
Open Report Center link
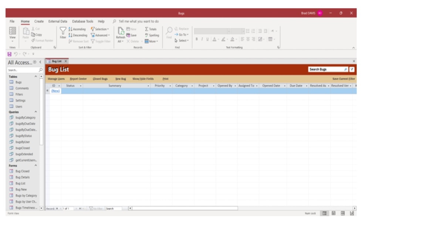pyautogui.click(x=78, y=79)
